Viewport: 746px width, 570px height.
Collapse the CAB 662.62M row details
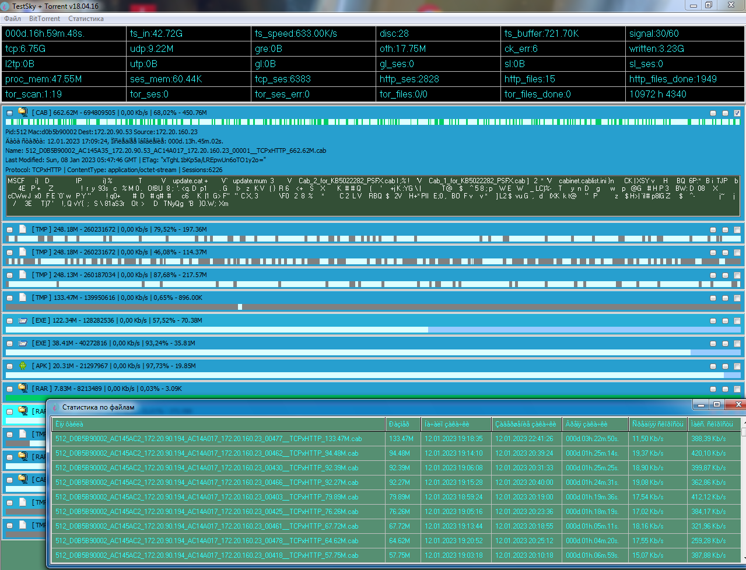[x=9, y=113]
